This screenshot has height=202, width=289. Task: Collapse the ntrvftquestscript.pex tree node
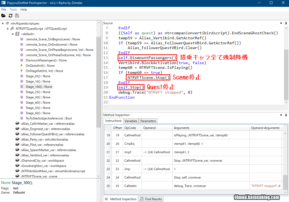3,23
